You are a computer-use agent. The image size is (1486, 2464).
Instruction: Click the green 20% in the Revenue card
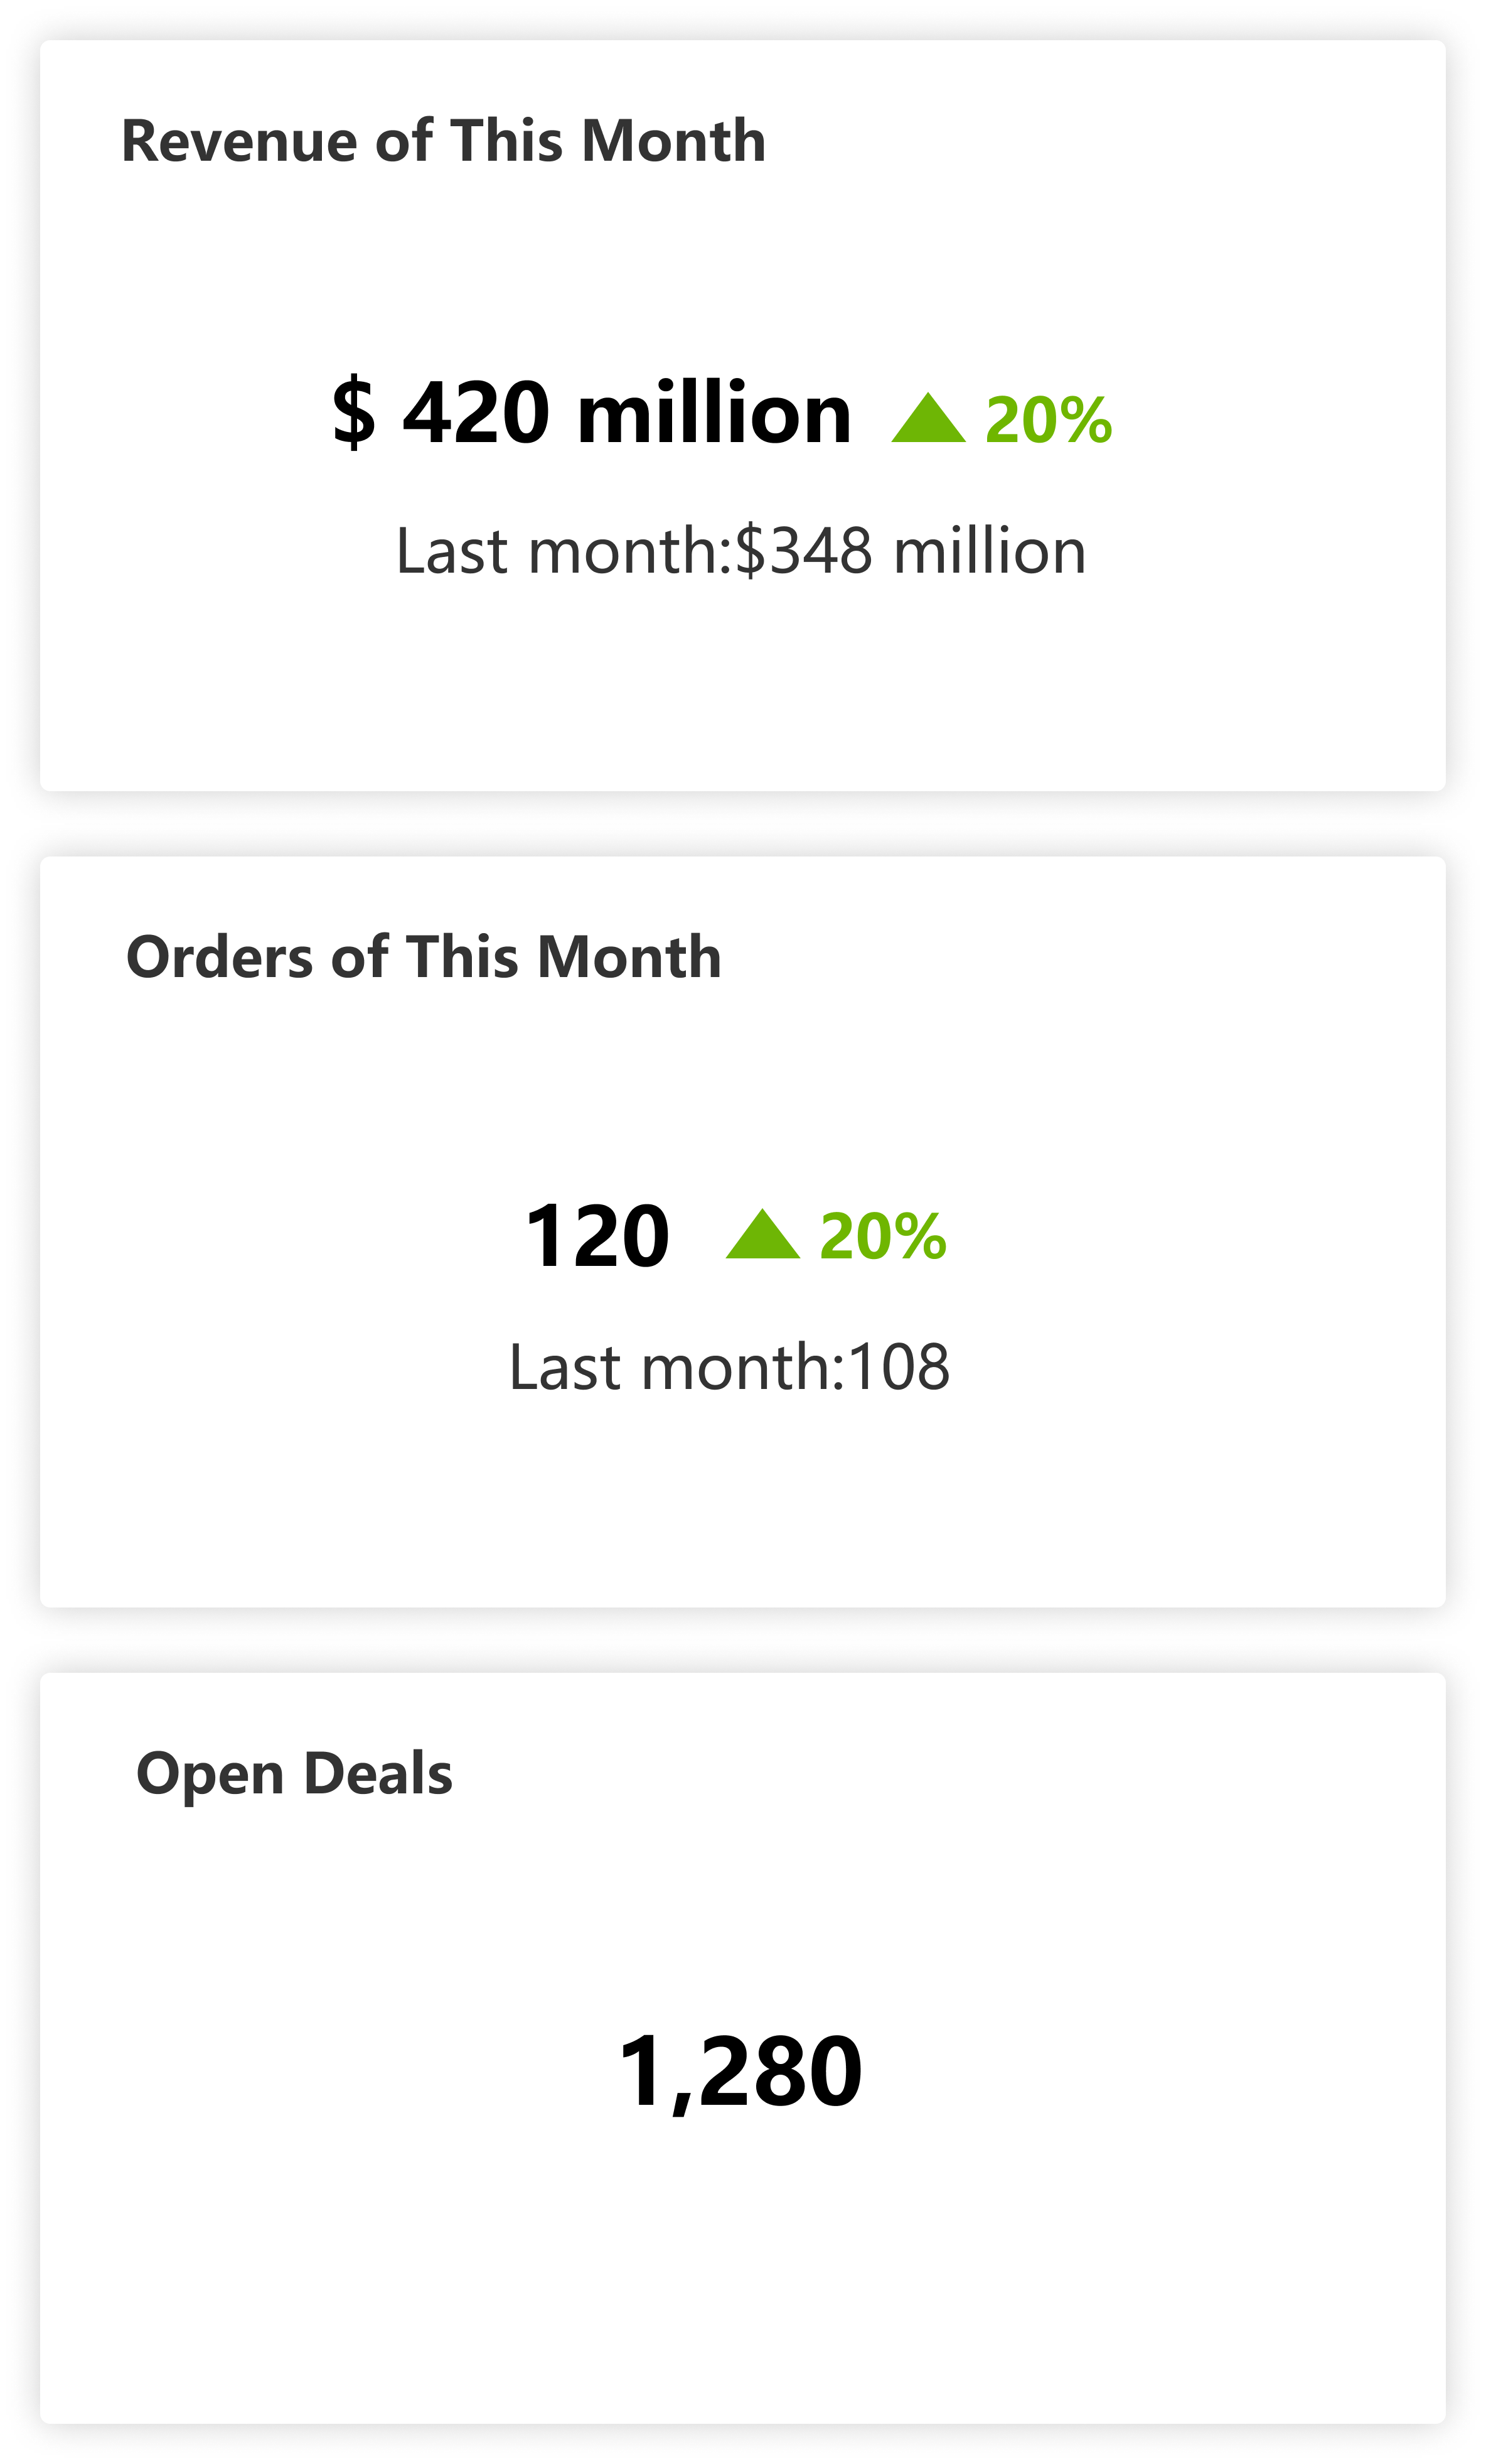(1048, 420)
